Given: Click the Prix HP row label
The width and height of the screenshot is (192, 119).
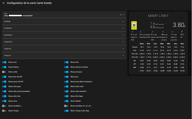Looking at the screenshot, I should point(135,57).
